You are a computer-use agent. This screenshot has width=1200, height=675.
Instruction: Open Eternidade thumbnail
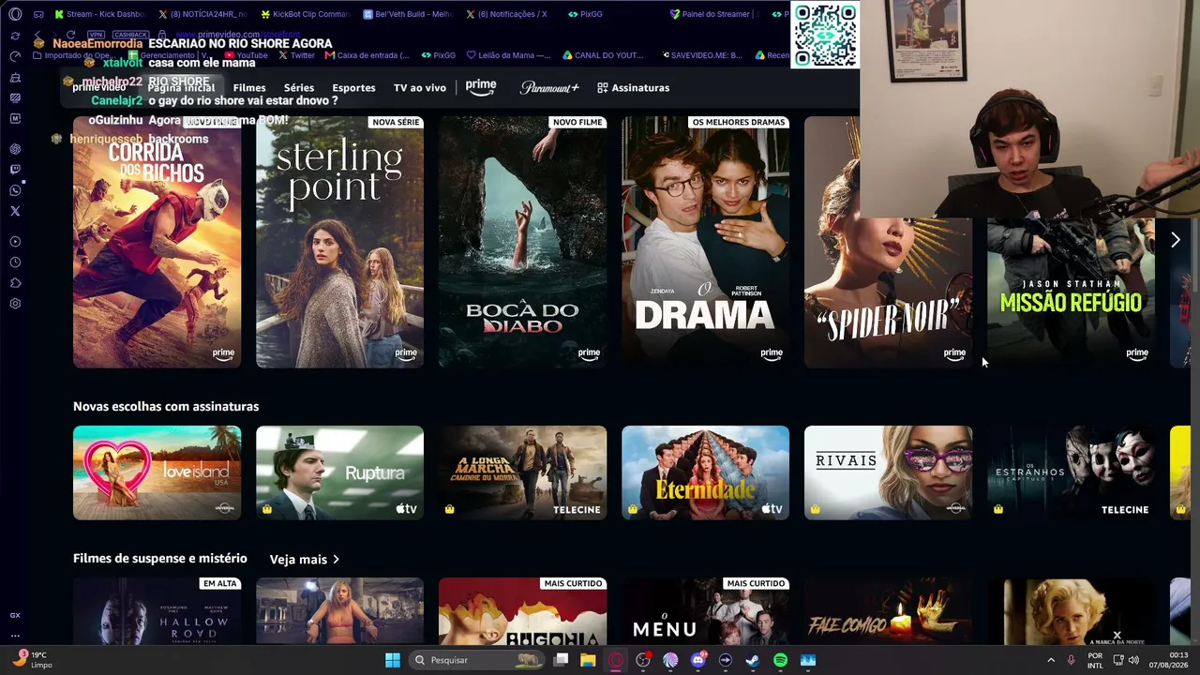(705, 472)
